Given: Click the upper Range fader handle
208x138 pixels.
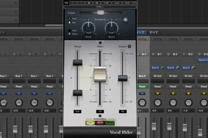Looking at the screenshot, I should tap(78, 62).
